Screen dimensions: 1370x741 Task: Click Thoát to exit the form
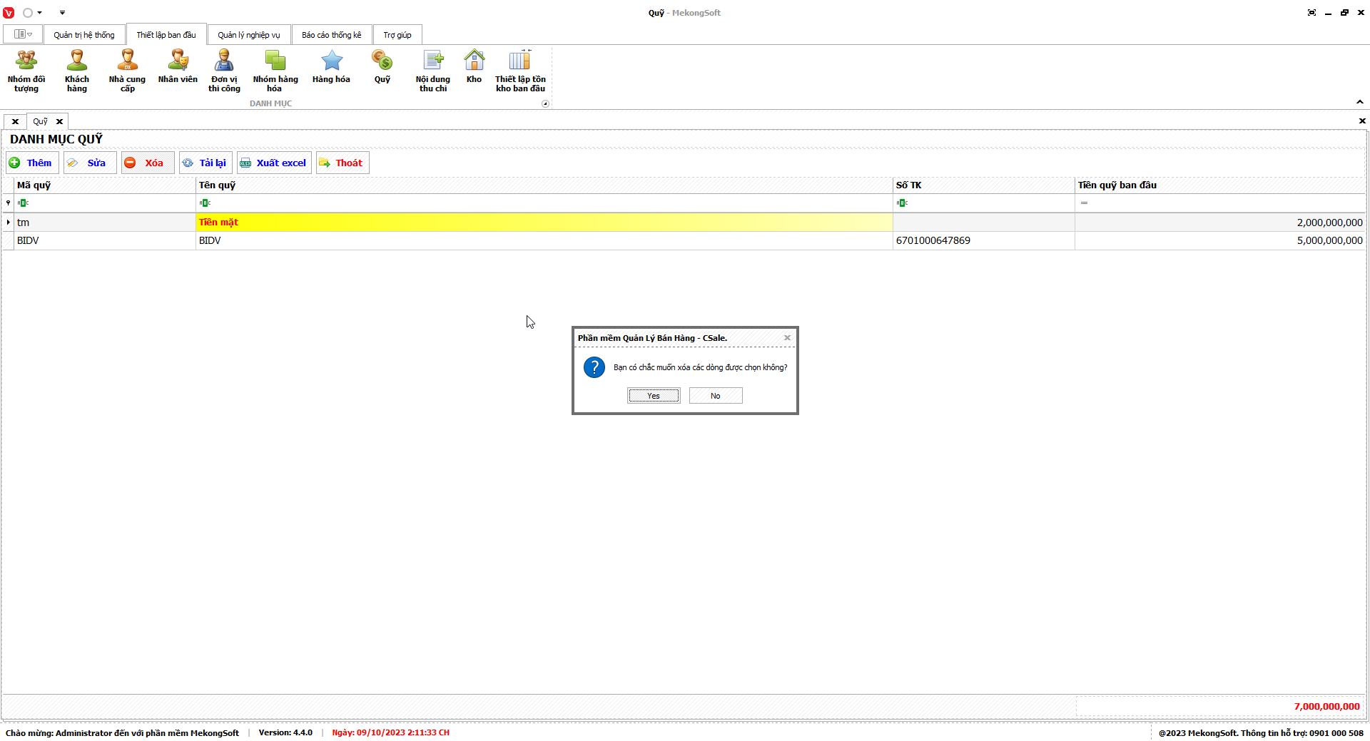(342, 163)
